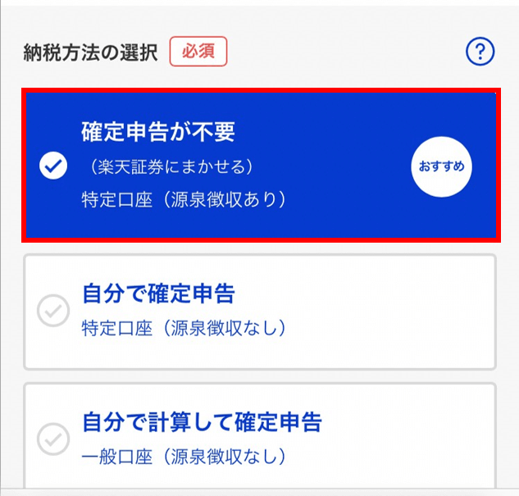
Task: Click the 納税方法の選択 section heading
Action: point(90,52)
